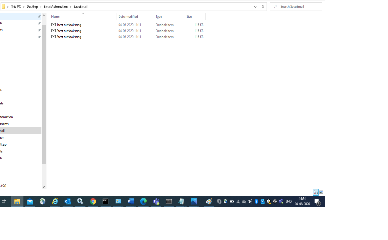The height and width of the screenshot is (240, 388).
Task: Open the Photos app from the taskbar
Action: pos(194,201)
